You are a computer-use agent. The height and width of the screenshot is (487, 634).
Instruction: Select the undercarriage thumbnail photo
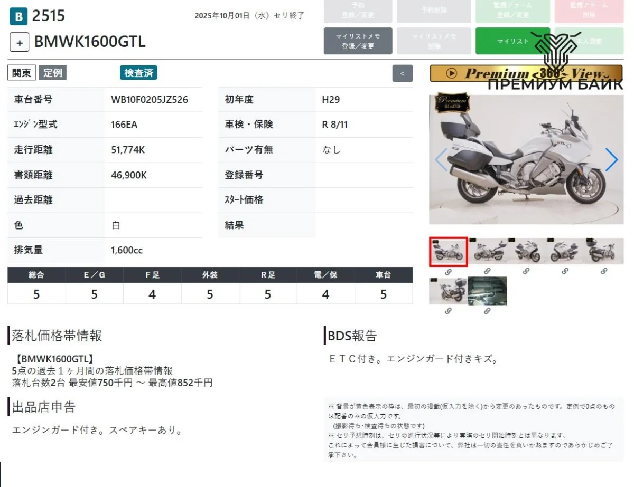[x=487, y=291]
